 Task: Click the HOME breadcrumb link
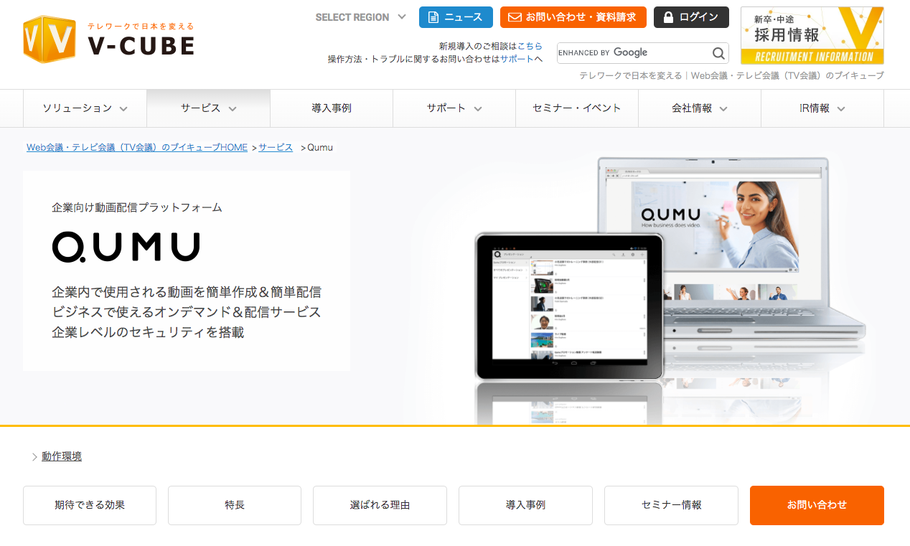point(137,147)
